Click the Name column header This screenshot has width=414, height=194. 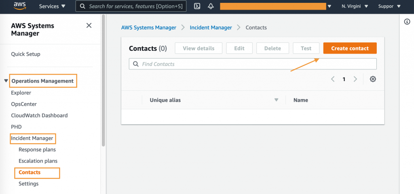(301, 100)
